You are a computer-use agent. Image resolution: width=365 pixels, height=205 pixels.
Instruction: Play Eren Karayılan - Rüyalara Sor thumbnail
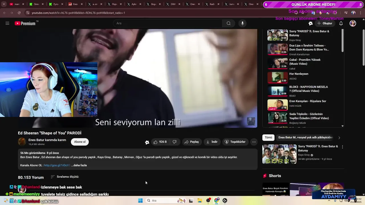[x=277, y=105]
